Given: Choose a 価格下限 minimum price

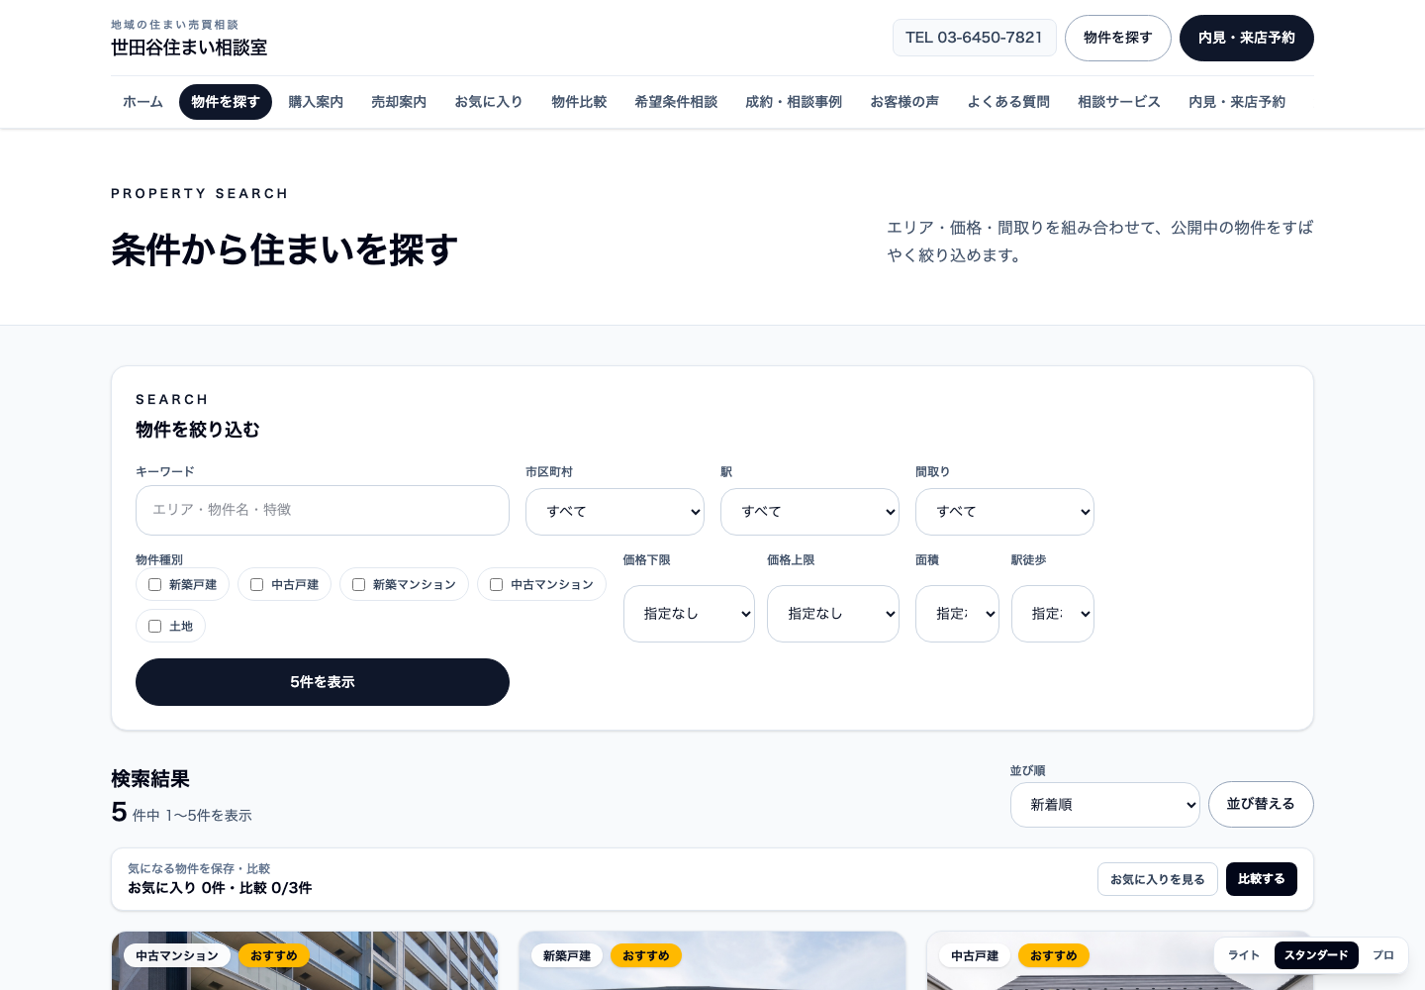Looking at the screenshot, I should (689, 614).
